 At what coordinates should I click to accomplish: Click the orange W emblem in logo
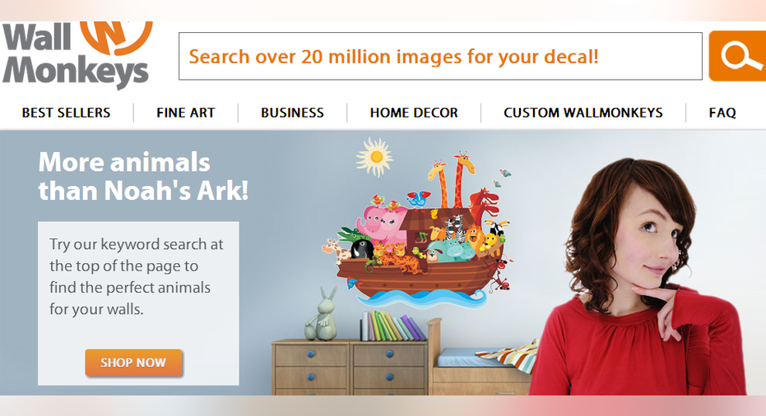point(117,38)
